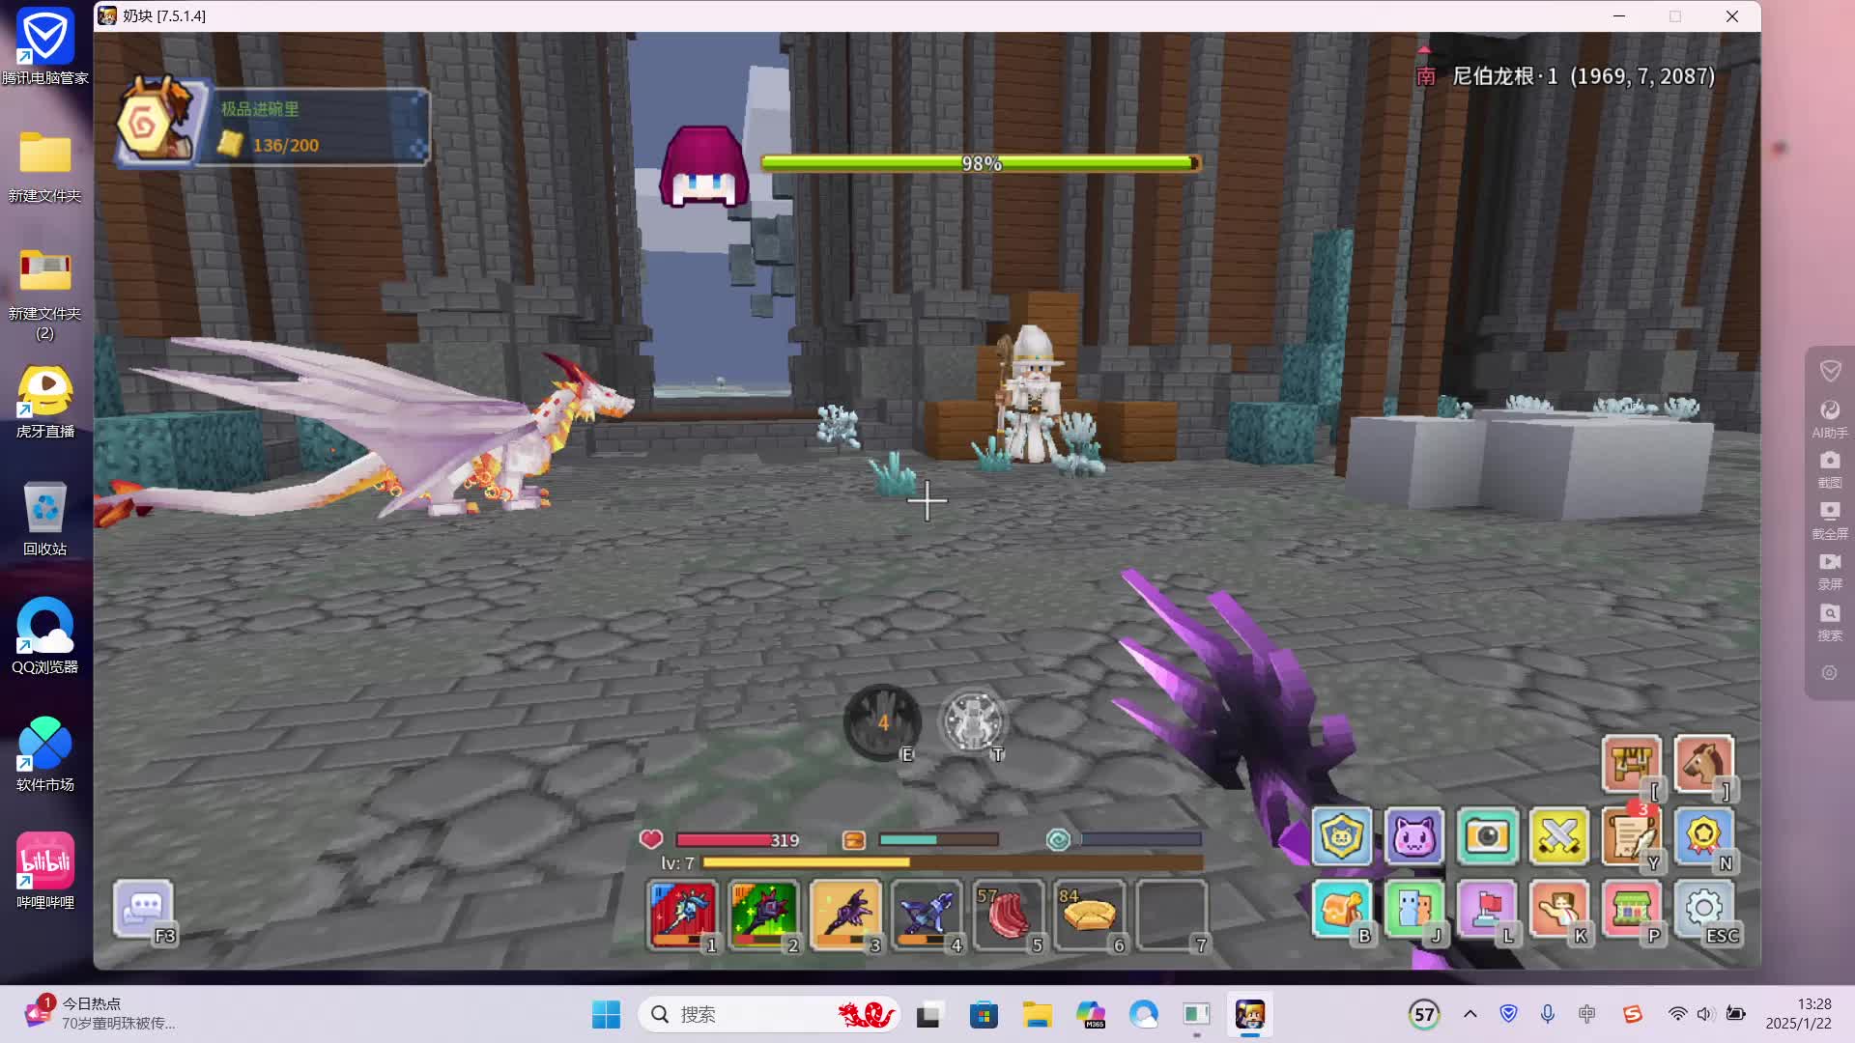
Task: Open the in-game camera icon
Action: pyautogui.click(x=1486, y=836)
